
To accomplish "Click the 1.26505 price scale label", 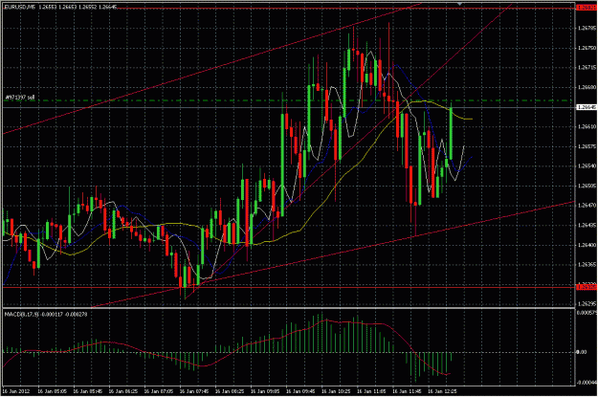I will [587, 186].
